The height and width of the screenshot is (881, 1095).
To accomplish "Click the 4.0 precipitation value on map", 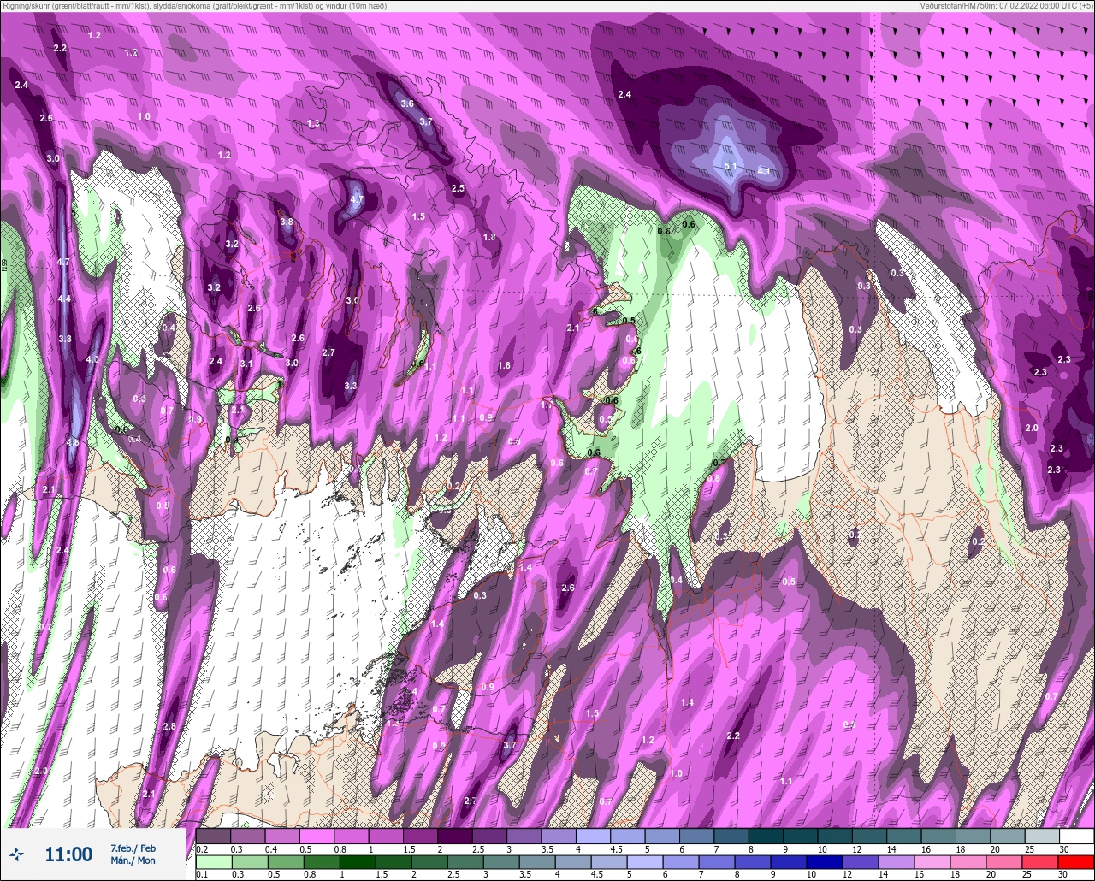I will click(x=92, y=359).
